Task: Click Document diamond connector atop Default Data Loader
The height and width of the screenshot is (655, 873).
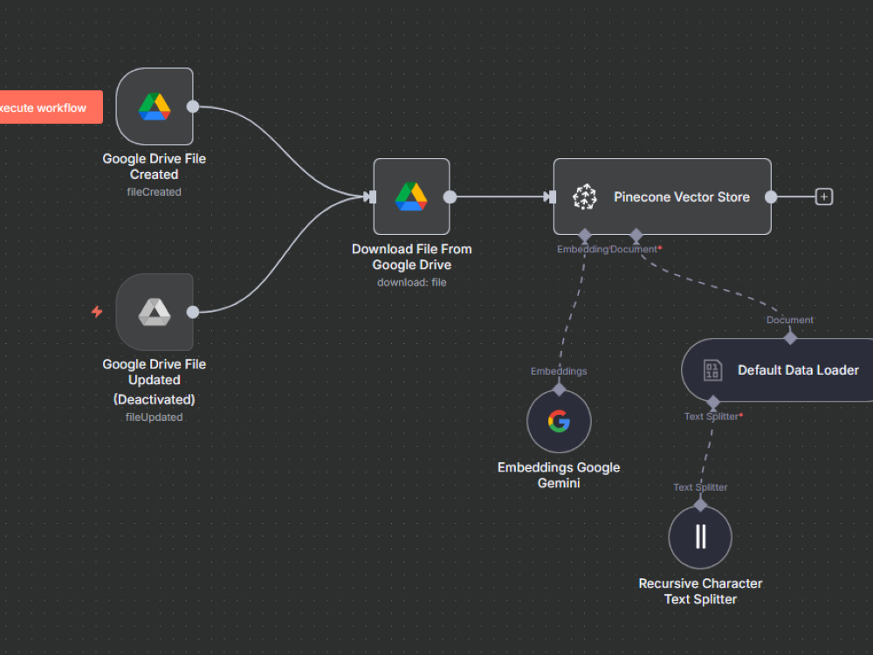Action: (790, 337)
